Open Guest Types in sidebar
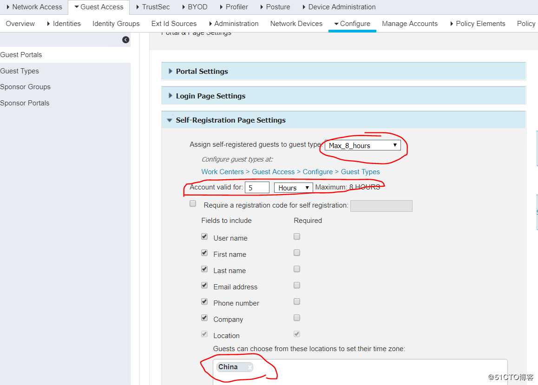Viewport: 538px width, 385px height. [20, 71]
